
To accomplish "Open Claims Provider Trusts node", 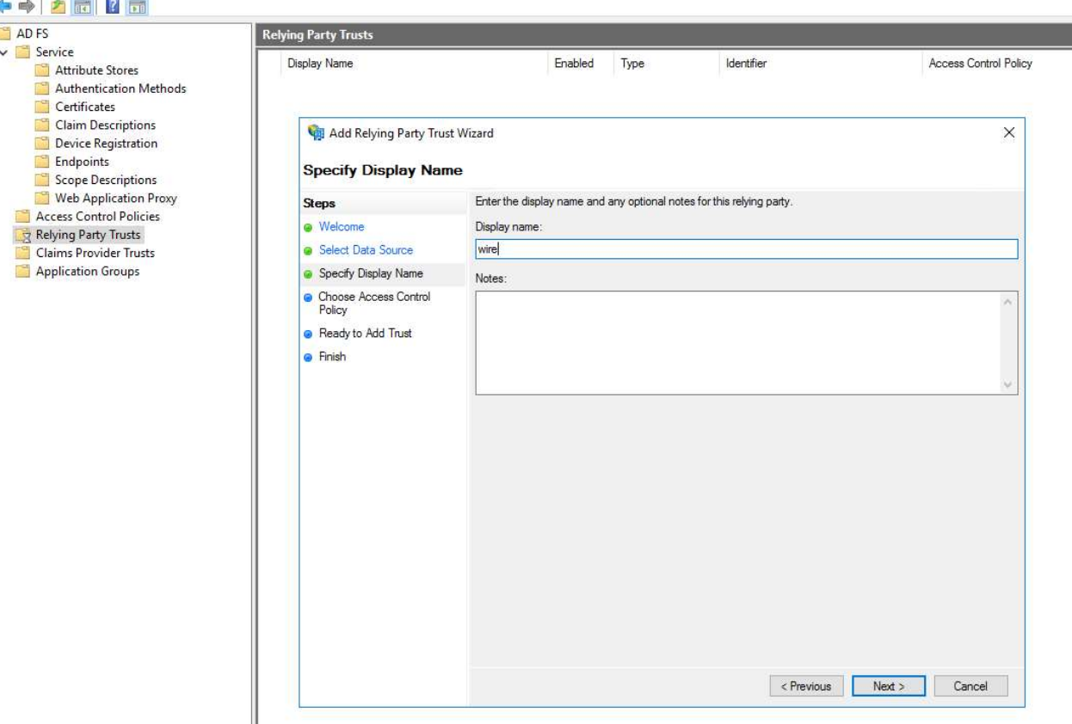I will click(95, 253).
